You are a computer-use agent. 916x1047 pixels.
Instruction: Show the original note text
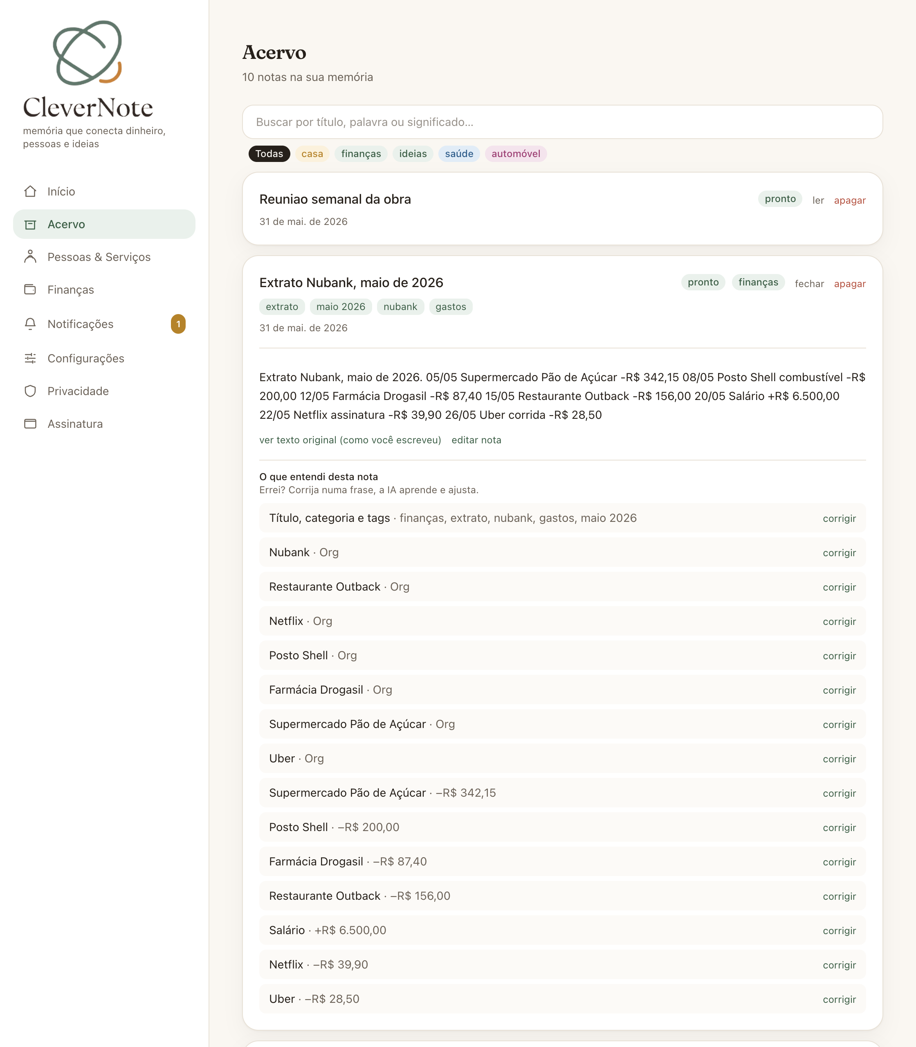pyautogui.click(x=350, y=440)
